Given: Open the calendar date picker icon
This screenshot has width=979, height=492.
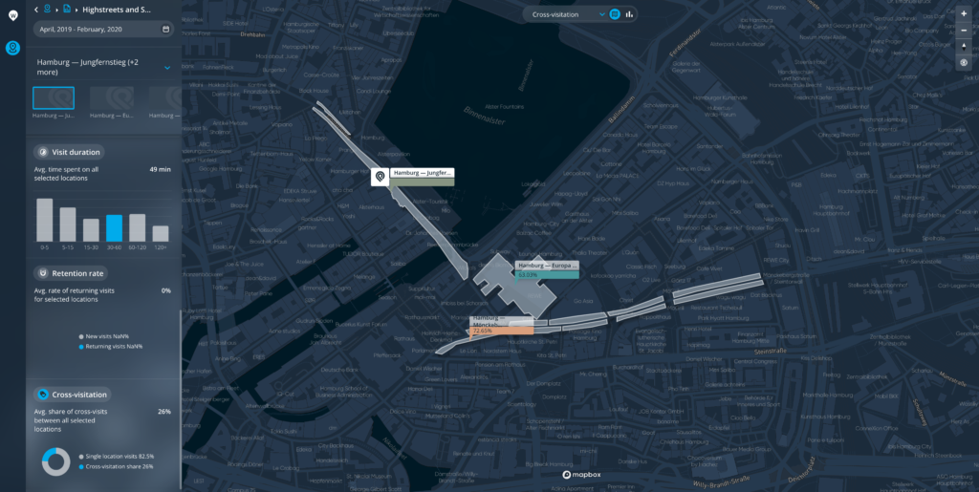Looking at the screenshot, I should click(x=165, y=30).
